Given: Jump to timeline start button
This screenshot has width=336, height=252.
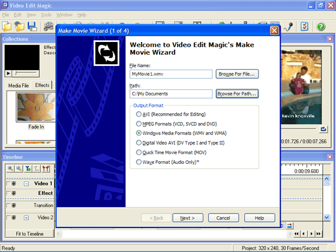Looking at the screenshot, I should pyautogui.click(x=296, y=233).
